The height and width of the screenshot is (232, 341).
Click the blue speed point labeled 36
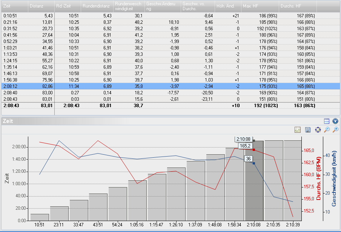[x=254, y=163]
